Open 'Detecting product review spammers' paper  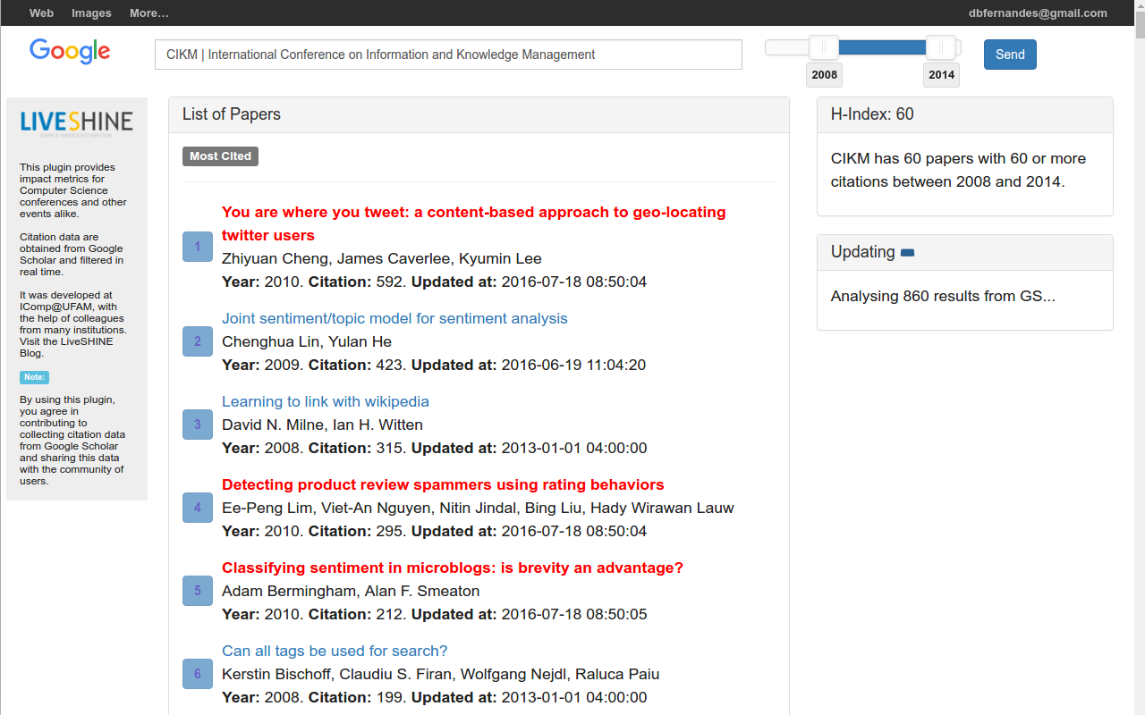coord(443,484)
